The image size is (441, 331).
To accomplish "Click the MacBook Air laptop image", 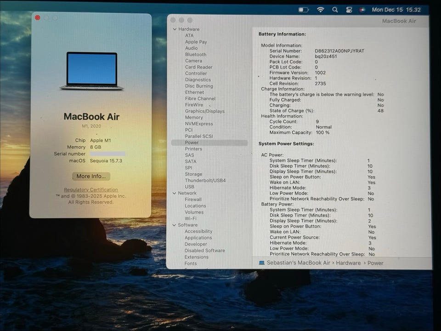I will (x=92, y=71).
